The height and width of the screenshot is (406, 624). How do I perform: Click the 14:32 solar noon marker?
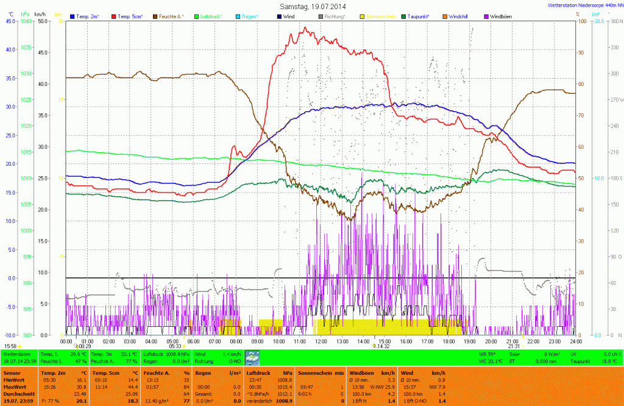coord(381,346)
